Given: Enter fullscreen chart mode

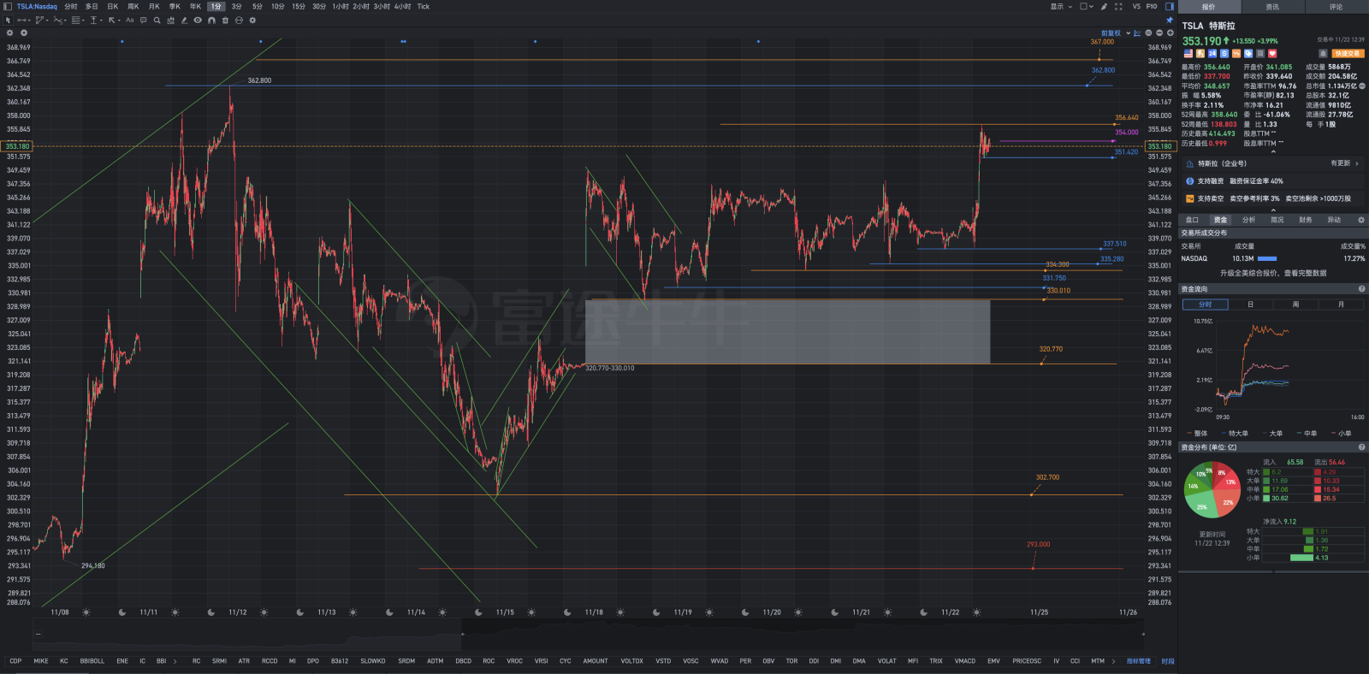Looking at the screenshot, I should pos(1118,6).
